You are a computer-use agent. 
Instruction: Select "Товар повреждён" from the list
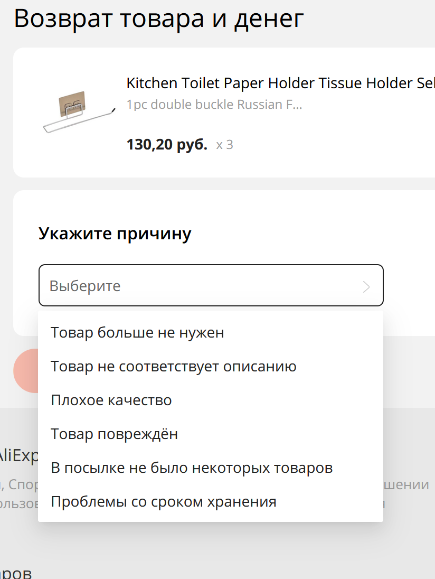(x=114, y=434)
